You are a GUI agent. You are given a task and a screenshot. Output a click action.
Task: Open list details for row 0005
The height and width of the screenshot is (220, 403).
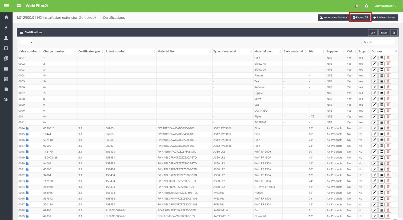pyautogui.click(x=381, y=81)
